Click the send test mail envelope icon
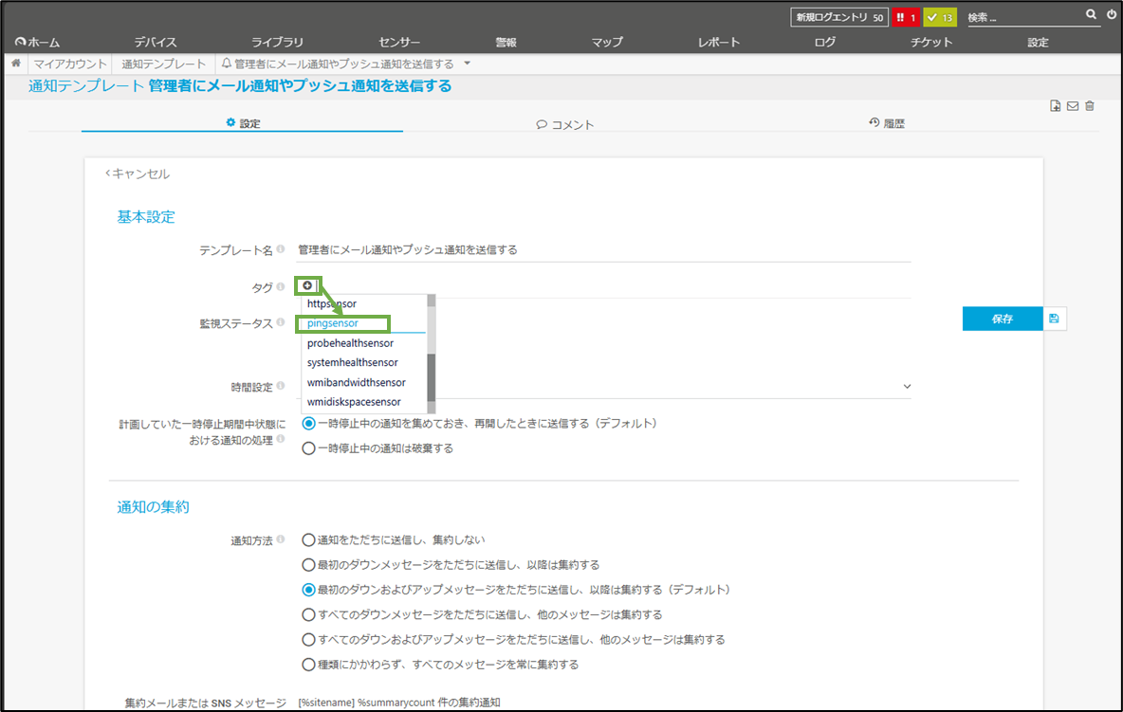 pyautogui.click(x=1072, y=106)
